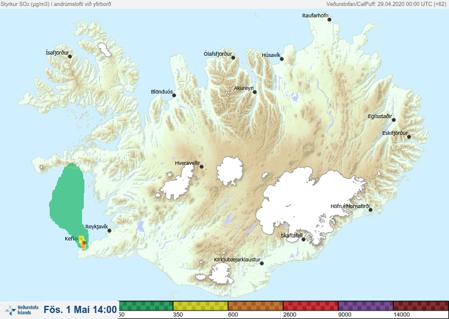This screenshot has height=319, width=449.
Task: Select the orange 600 legend swatch
Action: pos(256,306)
